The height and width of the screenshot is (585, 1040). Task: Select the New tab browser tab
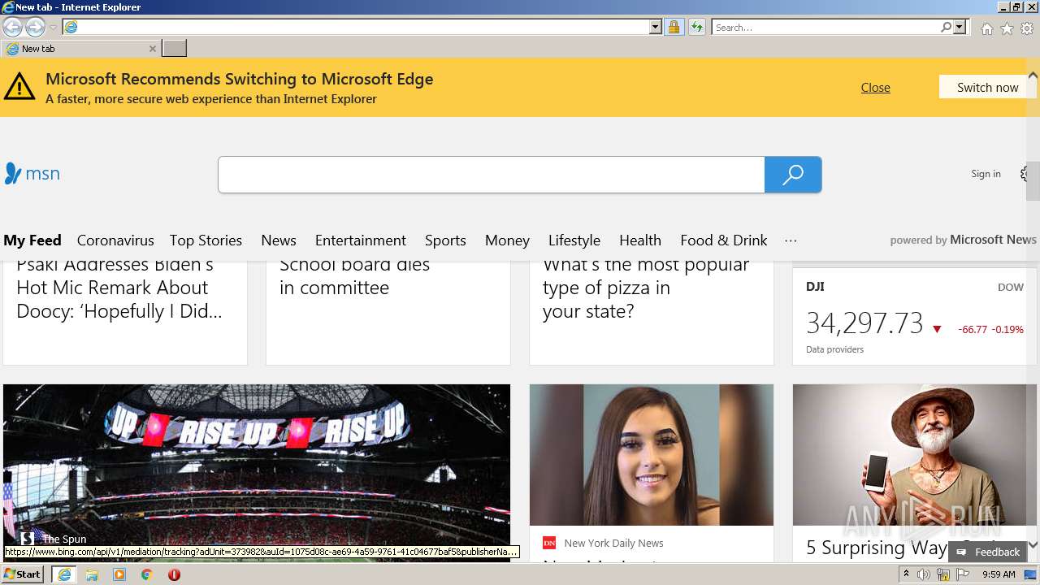click(80, 49)
